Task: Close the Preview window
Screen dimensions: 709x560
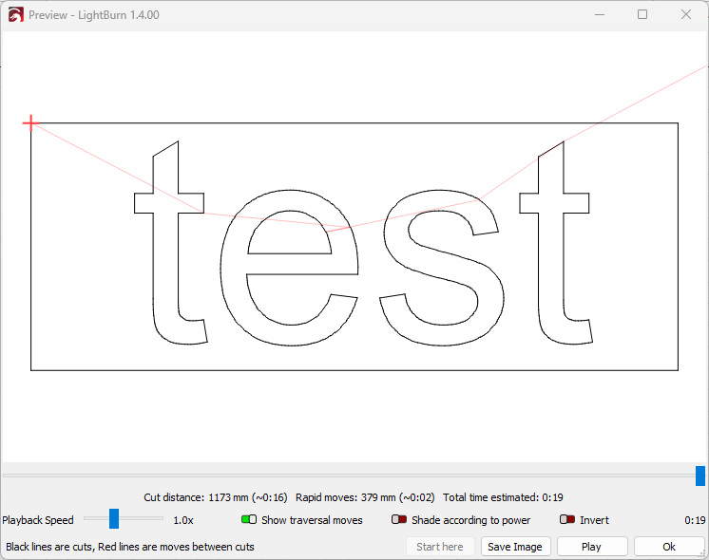Action: click(x=686, y=14)
